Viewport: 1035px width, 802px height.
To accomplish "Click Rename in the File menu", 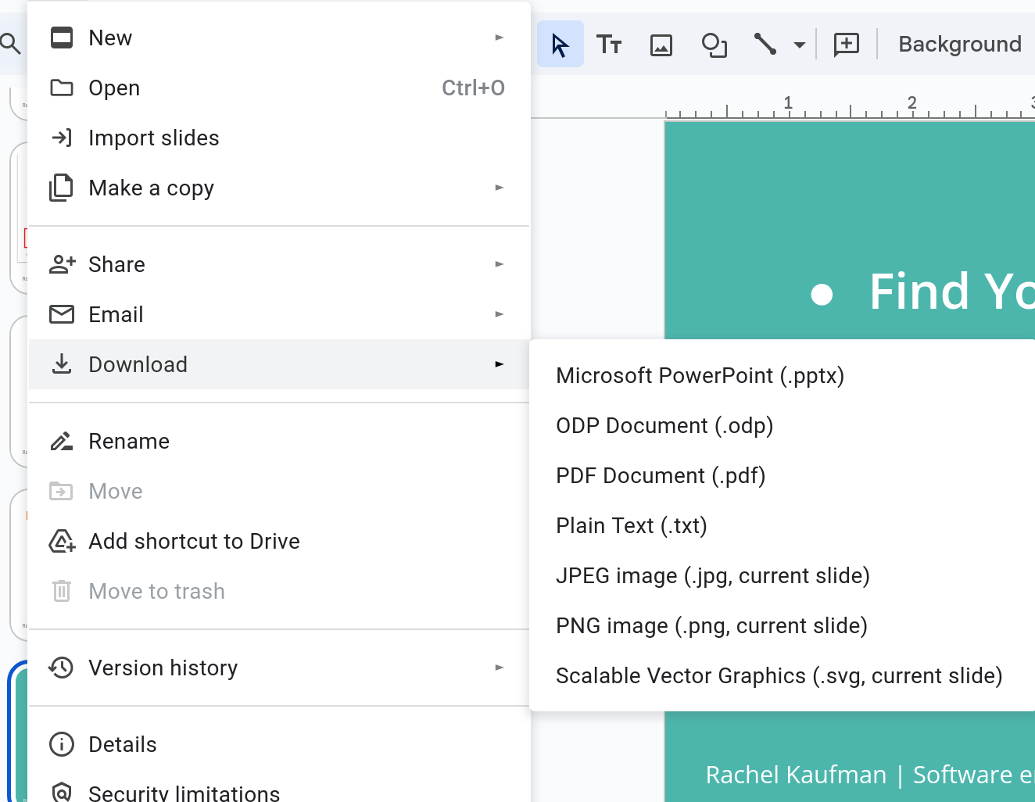I will [x=129, y=442].
